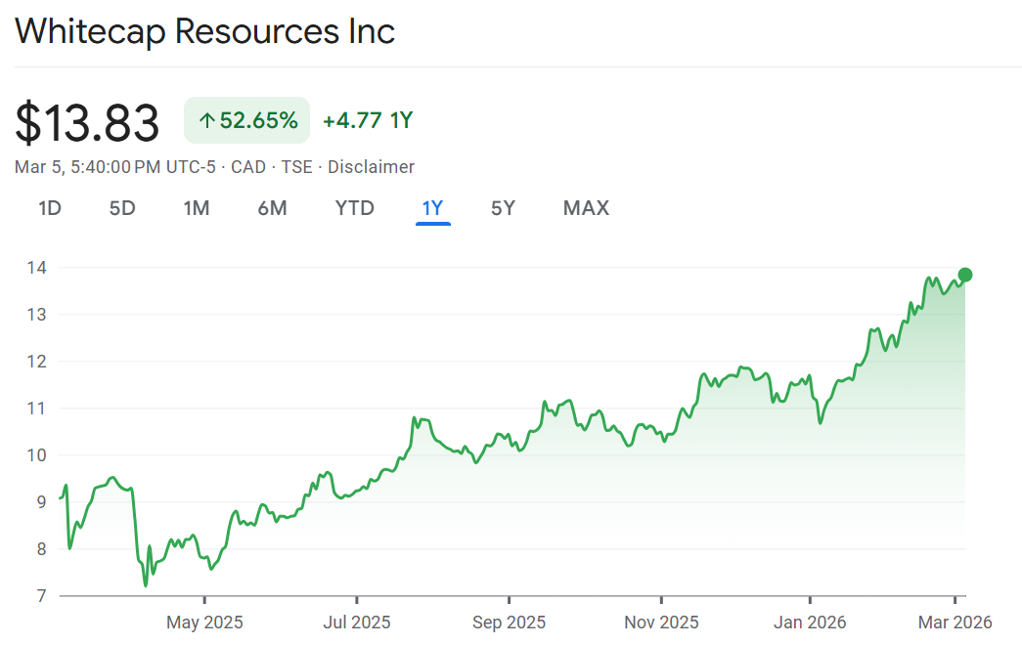The height and width of the screenshot is (645, 1022).
Task: Click the May 2025 axis label
Action: click(x=204, y=623)
